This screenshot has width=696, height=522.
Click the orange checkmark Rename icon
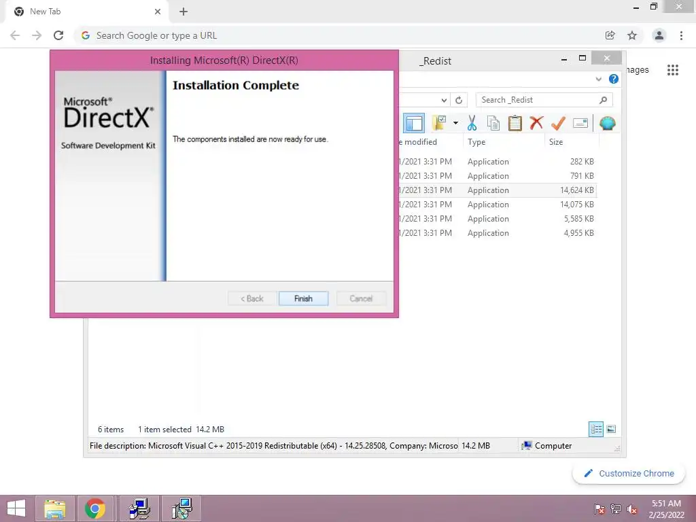(559, 123)
